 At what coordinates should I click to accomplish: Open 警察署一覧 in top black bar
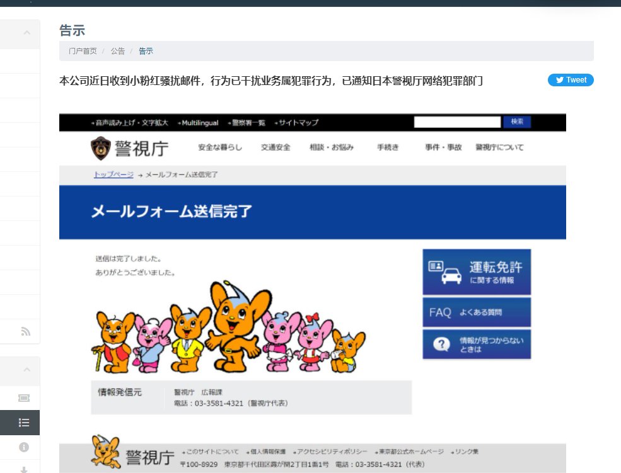[247, 123]
